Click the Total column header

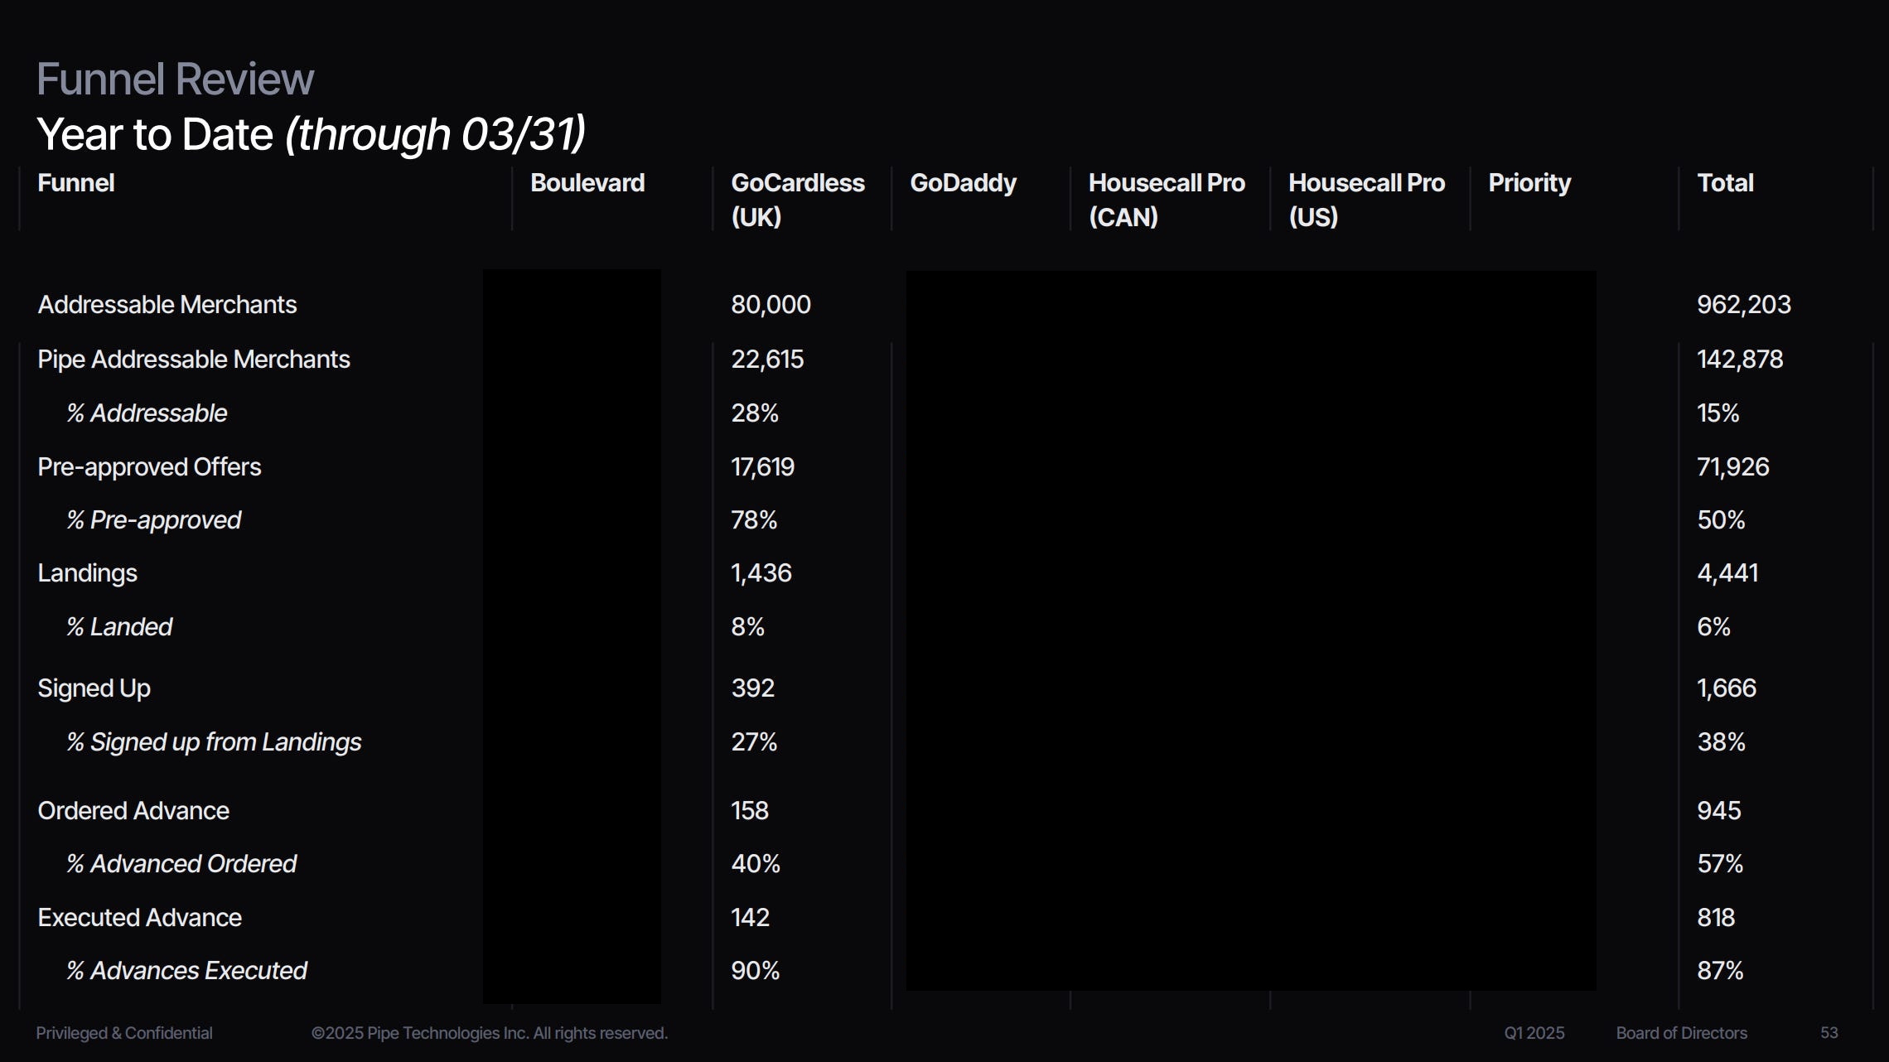coord(1725,183)
